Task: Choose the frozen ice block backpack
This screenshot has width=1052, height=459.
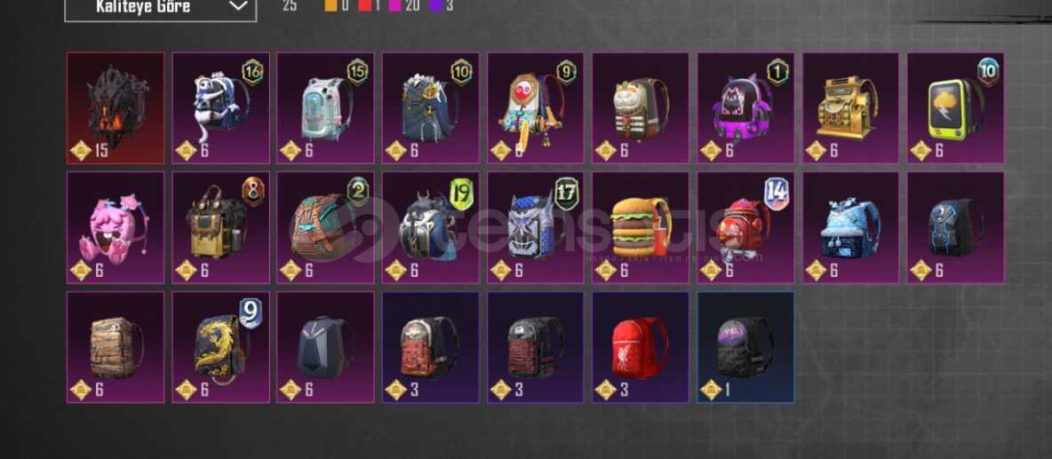Action: 850,228
